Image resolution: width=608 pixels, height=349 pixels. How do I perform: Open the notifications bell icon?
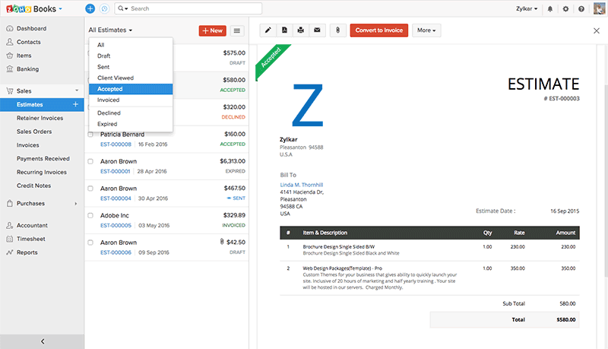pos(549,8)
